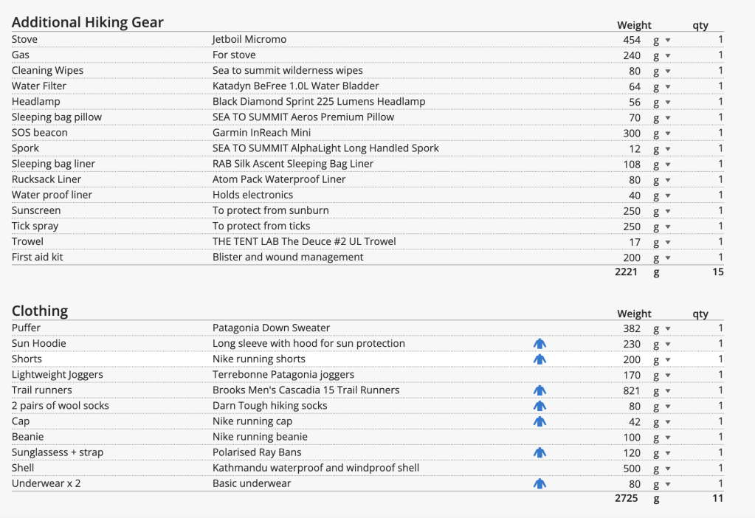
Task: Click the worn icon for Sun Hoodie
Action: coord(539,343)
